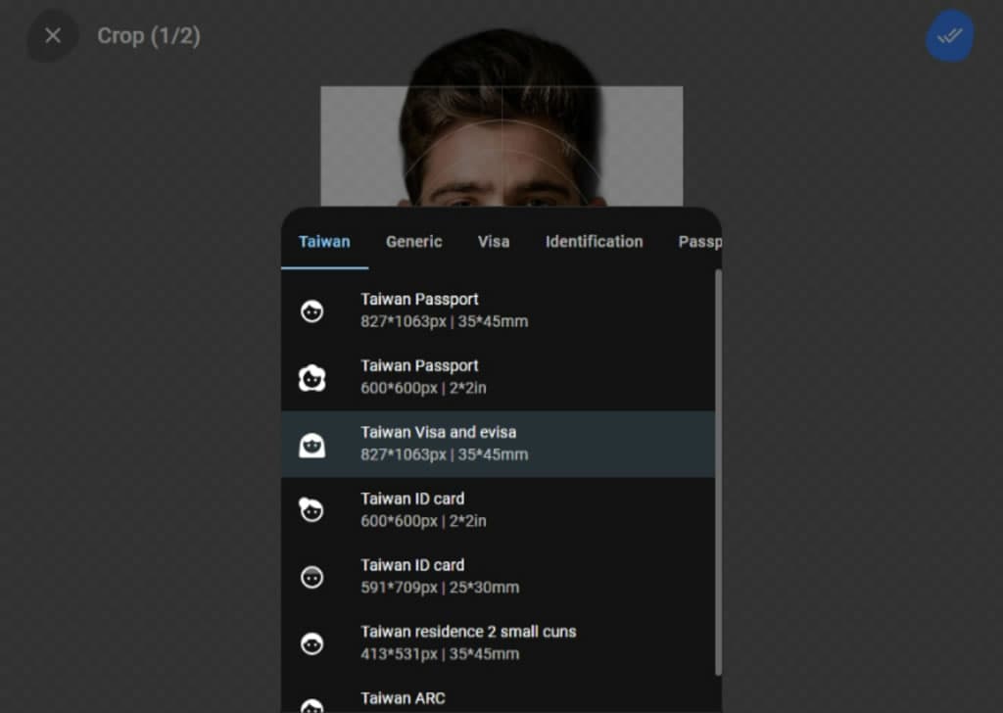The width and height of the screenshot is (1003, 713).
Task: Click face icon beside Taiwan ID card 25*30mm
Action: [x=311, y=577]
